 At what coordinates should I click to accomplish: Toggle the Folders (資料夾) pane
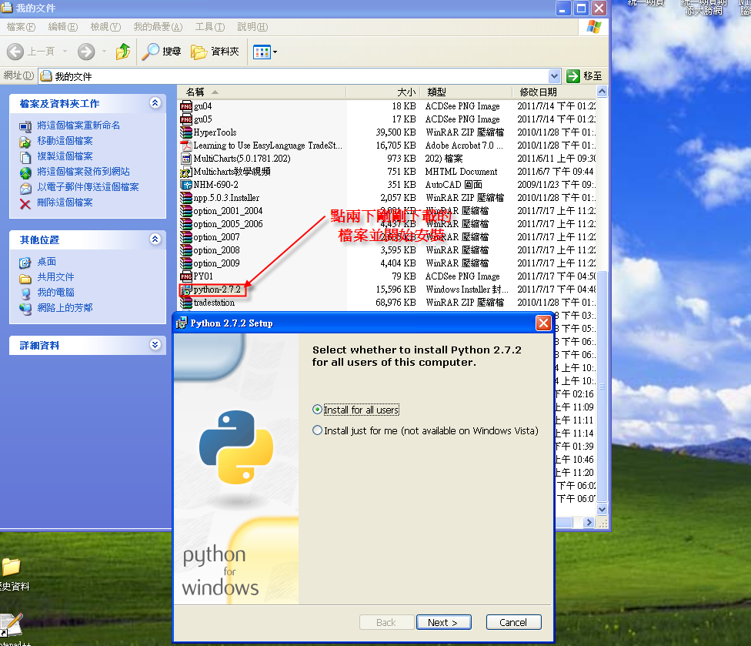point(215,52)
